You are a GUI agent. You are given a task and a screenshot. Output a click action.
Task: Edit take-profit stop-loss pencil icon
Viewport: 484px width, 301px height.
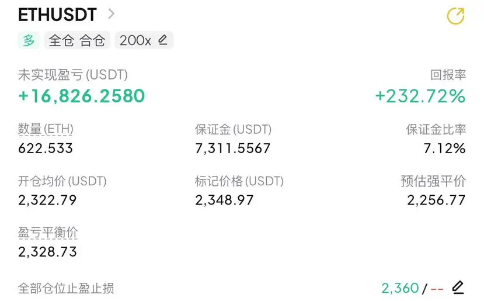pyautogui.click(x=458, y=288)
